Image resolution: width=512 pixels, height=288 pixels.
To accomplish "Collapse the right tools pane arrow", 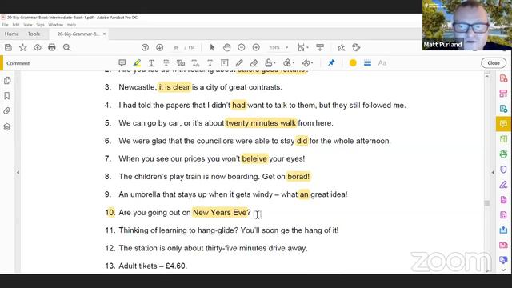I will (493, 173).
